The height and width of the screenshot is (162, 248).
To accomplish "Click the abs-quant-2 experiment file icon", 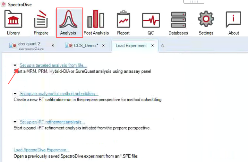I will (x=13, y=46).
